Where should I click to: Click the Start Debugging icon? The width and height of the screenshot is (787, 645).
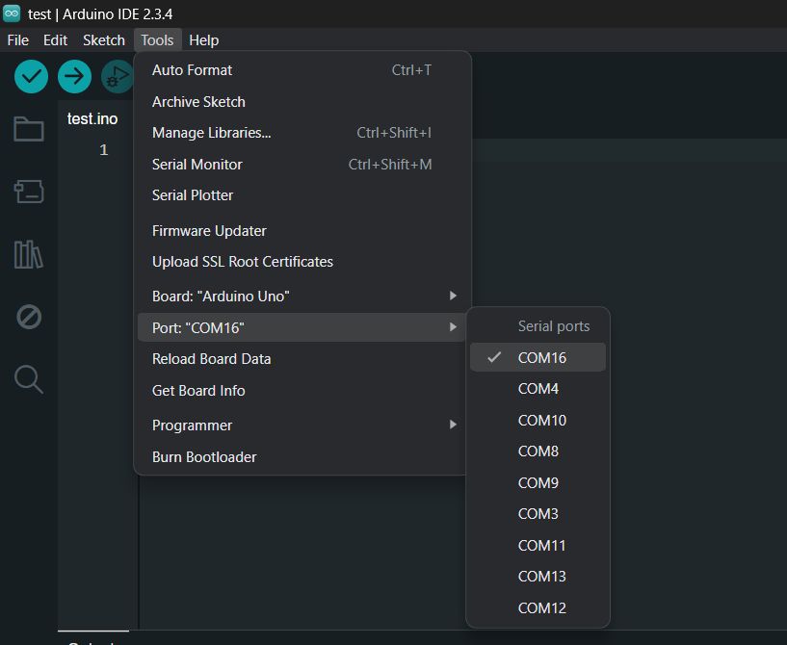117,77
